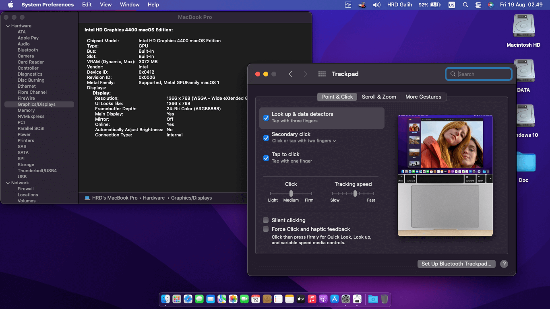Open Window menu in menu bar
550x309 pixels.
[130, 5]
